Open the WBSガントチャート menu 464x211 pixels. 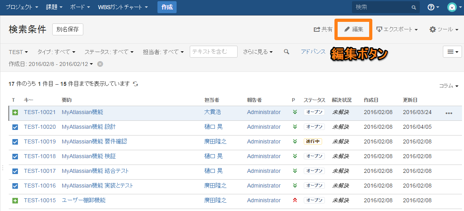pos(123,8)
